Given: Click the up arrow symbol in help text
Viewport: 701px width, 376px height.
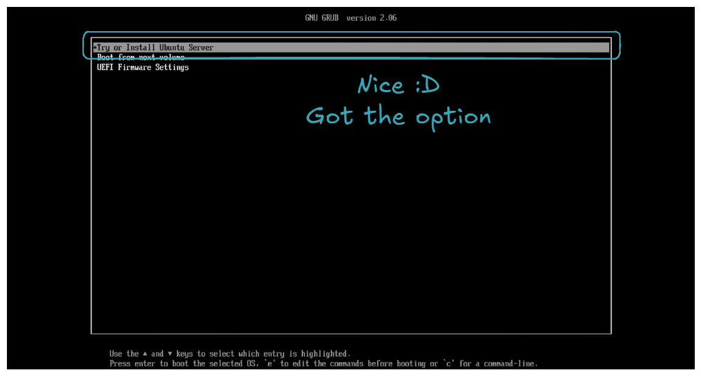Looking at the screenshot, I should click(145, 354).
